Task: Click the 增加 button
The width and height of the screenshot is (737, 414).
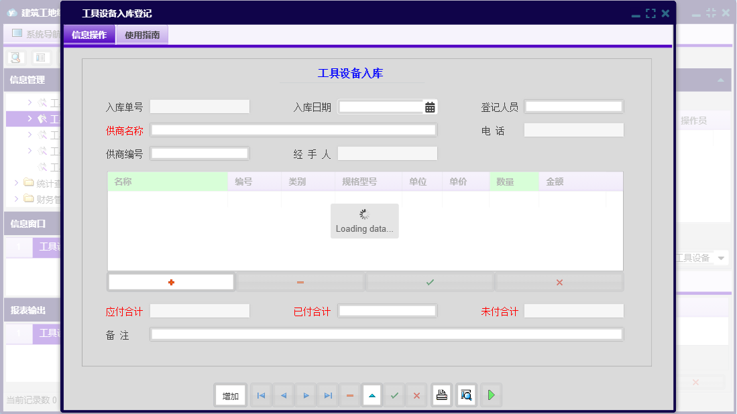Action: 230,395
